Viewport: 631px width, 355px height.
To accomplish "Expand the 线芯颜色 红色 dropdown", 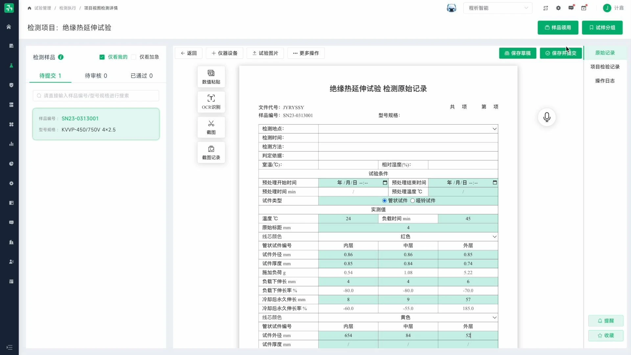I will click(x=494, y=236).
